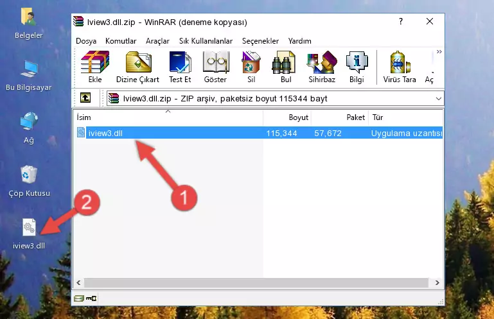Click the 115,344 size cell
494x319 pixels.
point(281,134)
